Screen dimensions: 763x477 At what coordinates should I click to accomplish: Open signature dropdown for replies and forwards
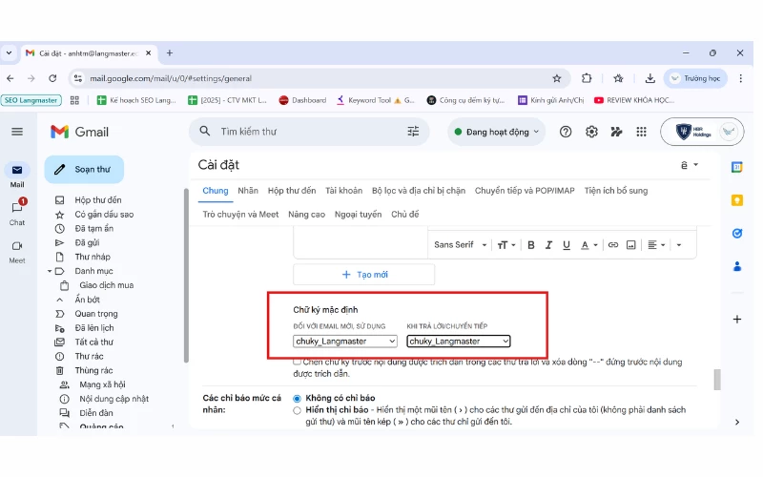coord(459,341)
